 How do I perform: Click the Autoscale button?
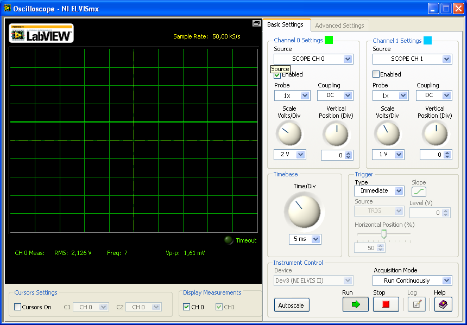(292, 305)
